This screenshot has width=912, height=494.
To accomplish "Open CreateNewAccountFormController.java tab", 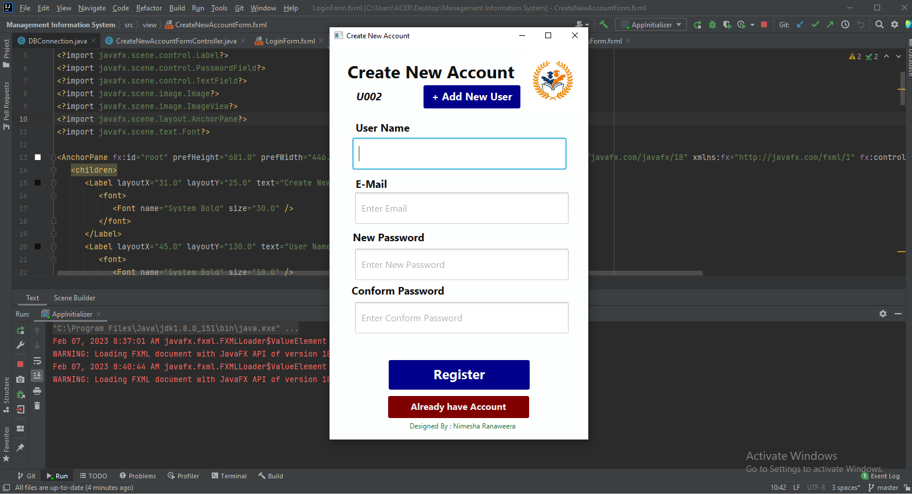I will (x=176, y=41).
